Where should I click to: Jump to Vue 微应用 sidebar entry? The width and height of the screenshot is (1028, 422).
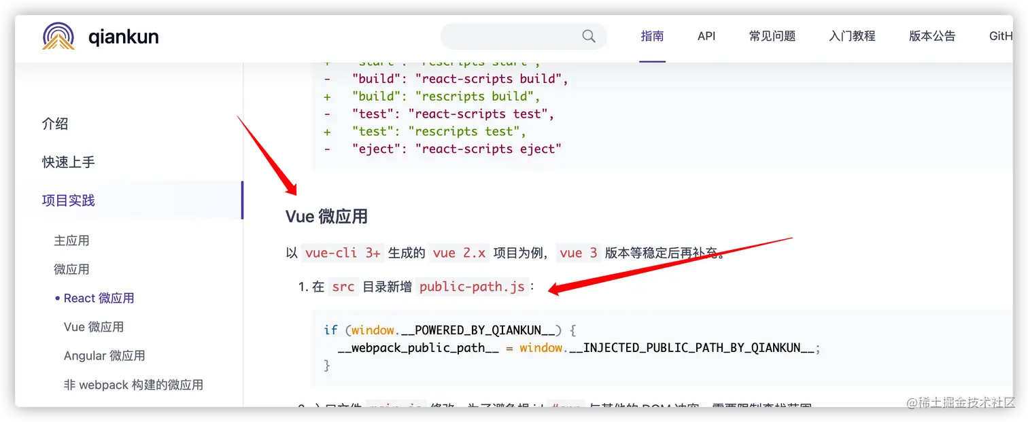point(94,326)
